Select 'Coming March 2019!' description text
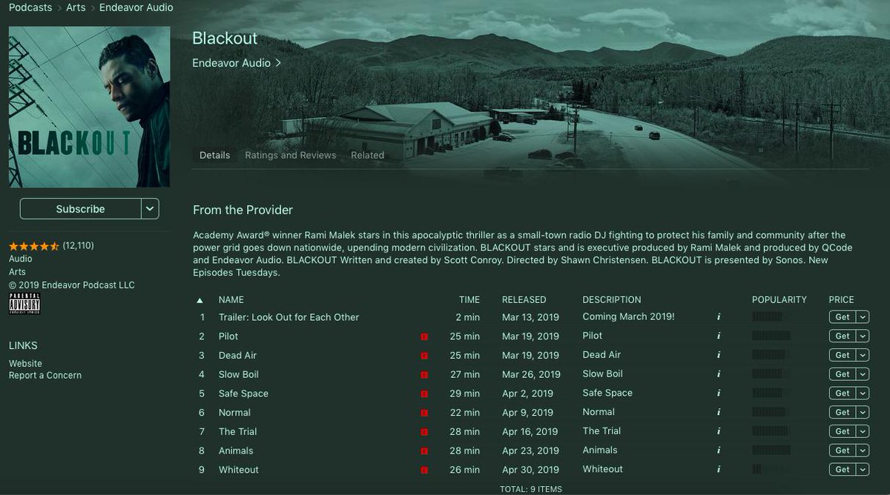The height and width of the screenshot is (495, 890). tap(629, 317)
